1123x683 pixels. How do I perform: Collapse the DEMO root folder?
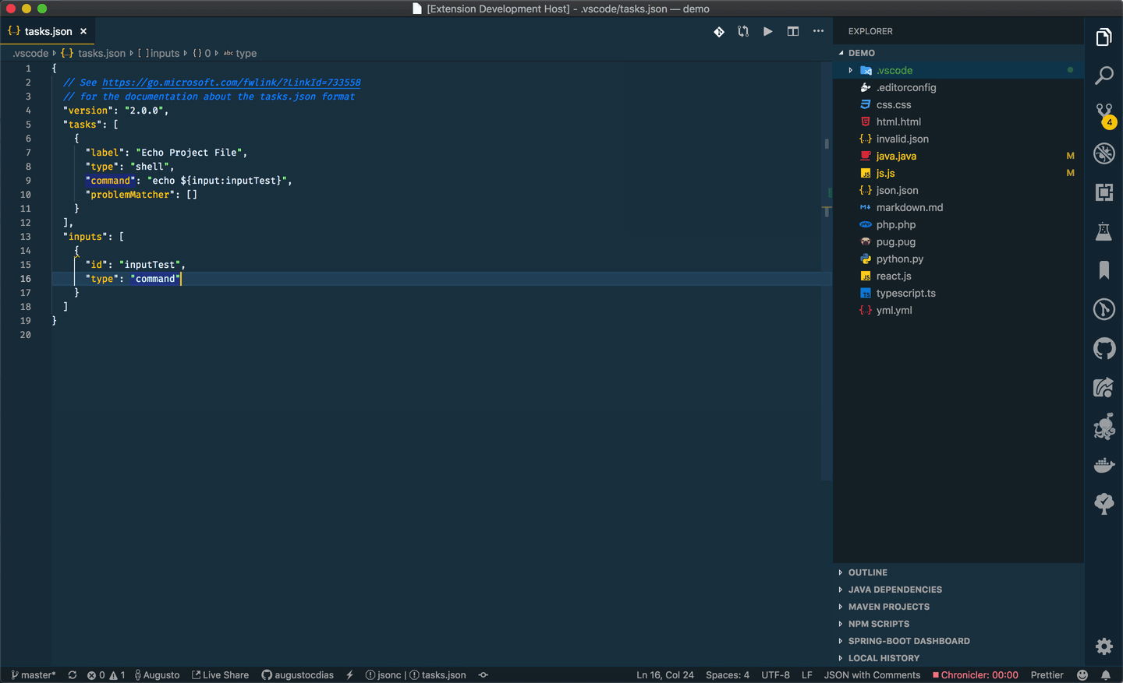pyautogui.click(x=958, y=53)
